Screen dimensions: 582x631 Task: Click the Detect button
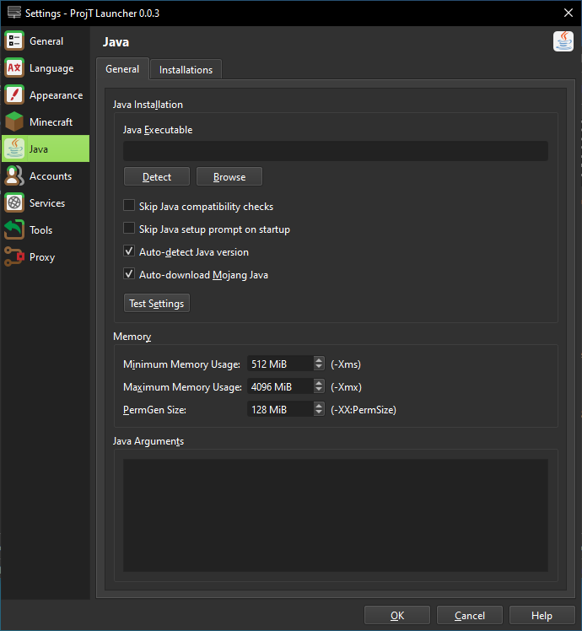pyautogui.click(x=157, y=176)
